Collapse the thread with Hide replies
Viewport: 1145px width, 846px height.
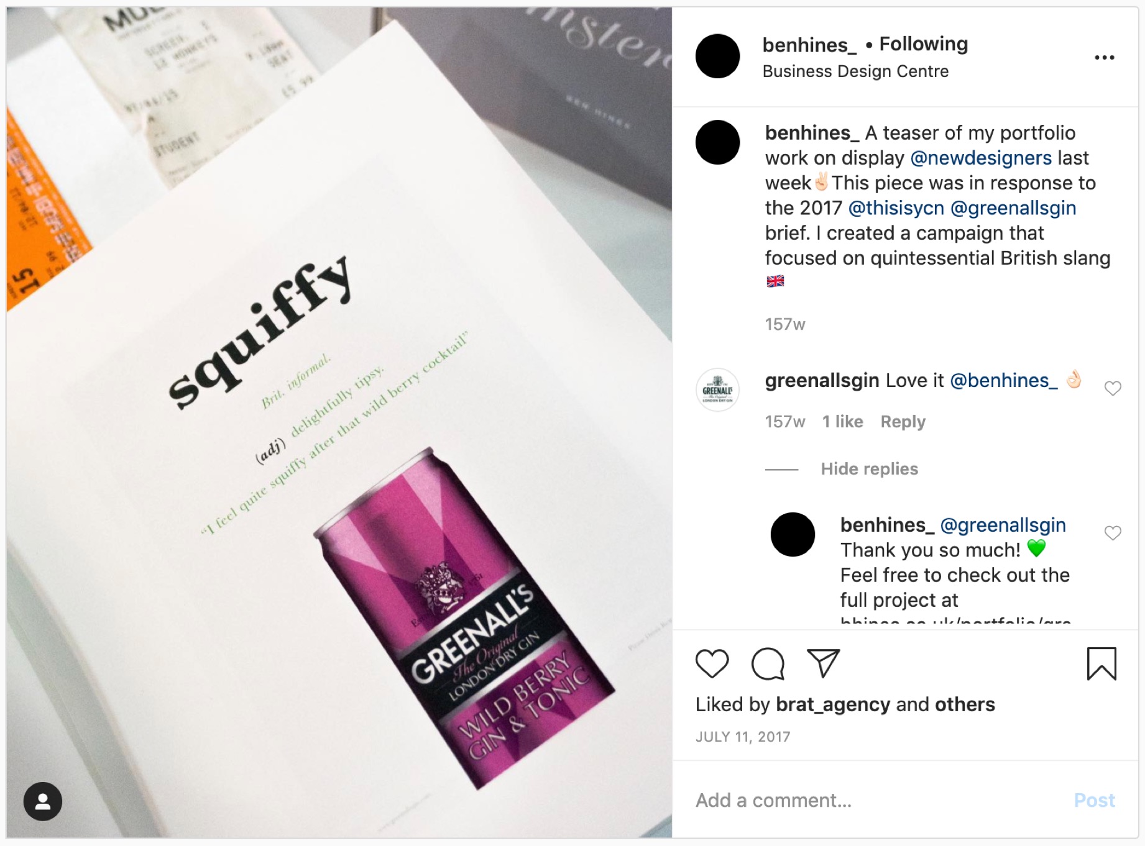869,469
